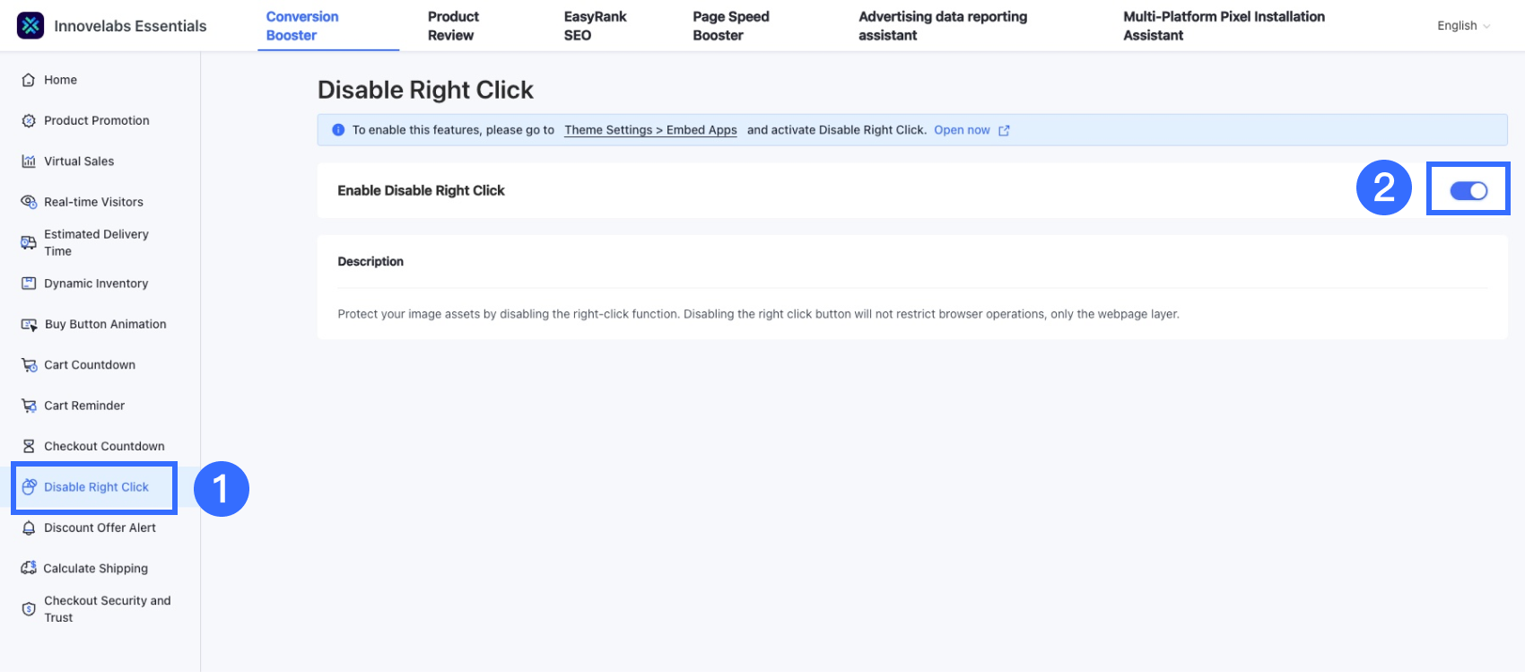Click the blue info icon in banner

tap(338, 130)
